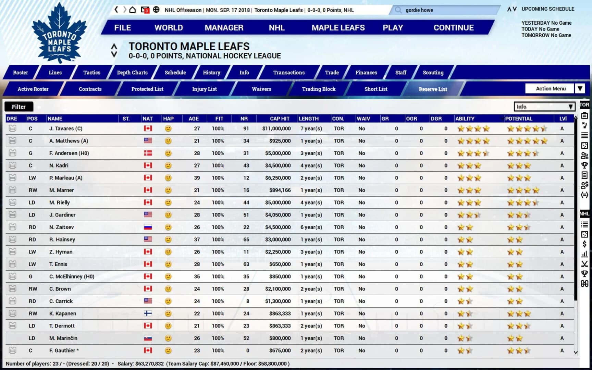Click the smiley happiness icon for J. Tavares

click(x=168, y=128)
